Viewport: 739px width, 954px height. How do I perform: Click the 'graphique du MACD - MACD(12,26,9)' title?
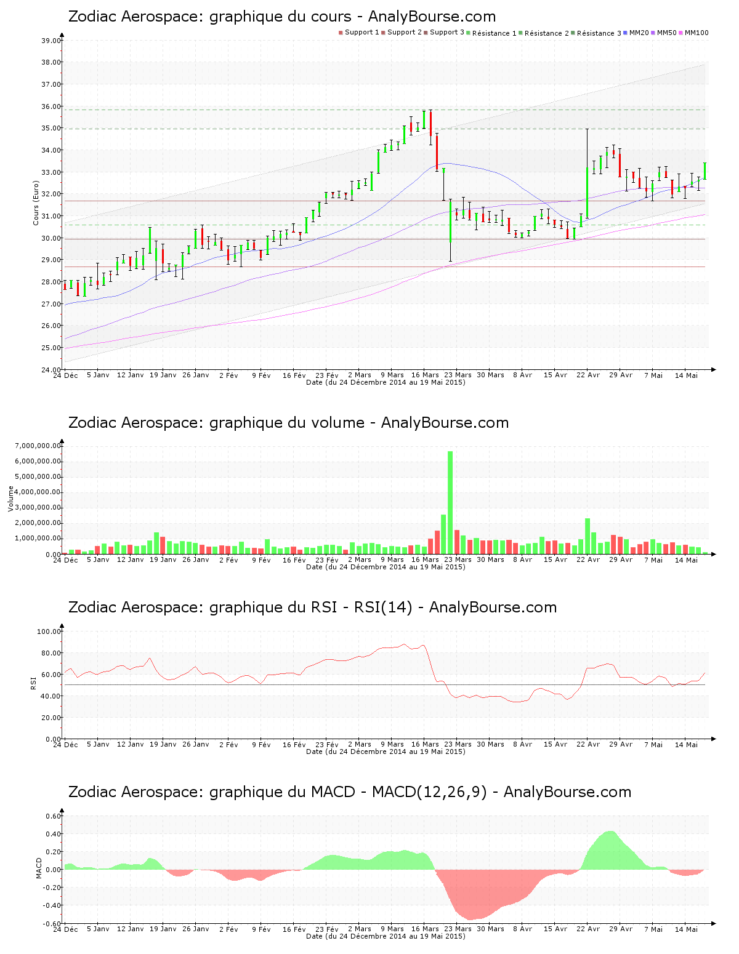coord(350,792)
